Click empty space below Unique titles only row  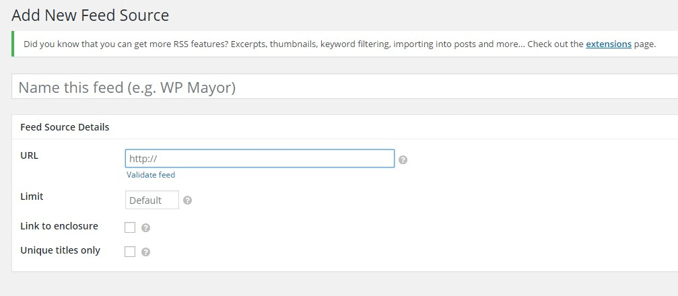point(337,264)
